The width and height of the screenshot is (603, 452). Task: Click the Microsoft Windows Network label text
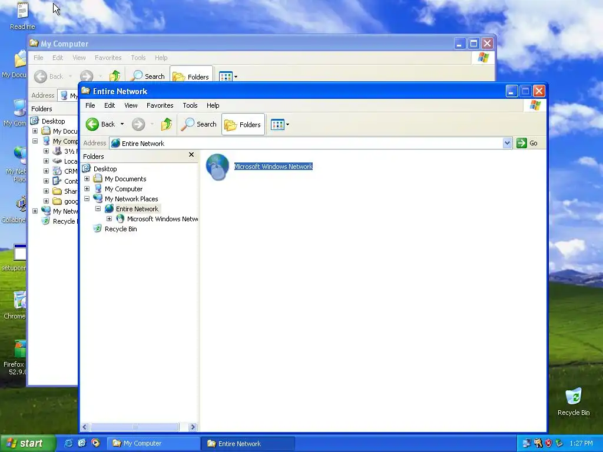click(273, 167)
